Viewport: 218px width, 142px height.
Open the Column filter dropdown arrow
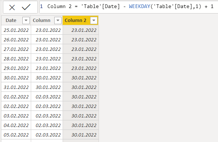click(58, 20)
